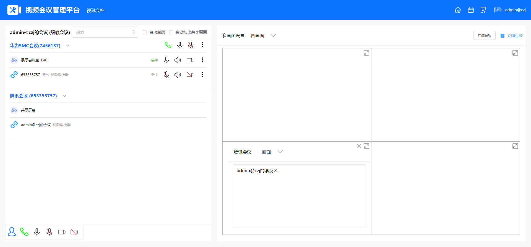Click the 广播会场 button
Viewport: 531px width, 247px height.
click(485, 35)
